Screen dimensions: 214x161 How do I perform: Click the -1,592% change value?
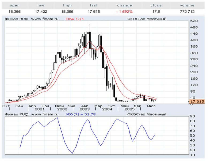(x=124, y=12)
